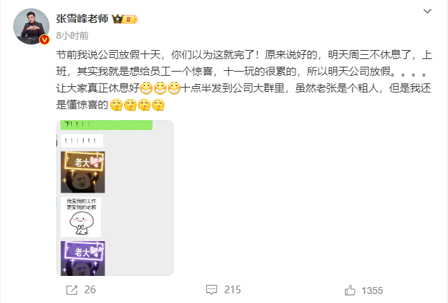The width and height of the screenshot is (448, 303).
Task: Expand the post options chevron menu
Action: [x=427, y=11]
